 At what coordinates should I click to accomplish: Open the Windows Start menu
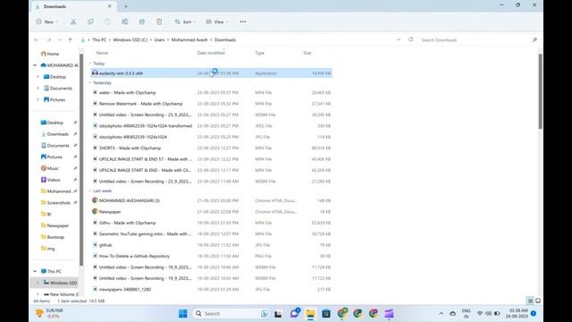pyautogui.click(x=182, y=313)
